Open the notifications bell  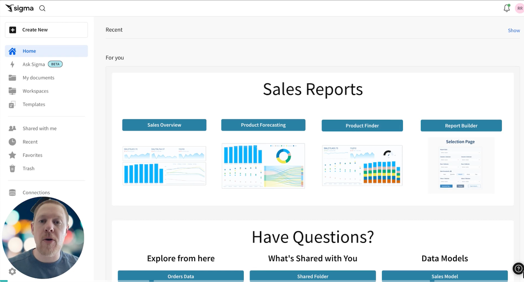point(507,8)
